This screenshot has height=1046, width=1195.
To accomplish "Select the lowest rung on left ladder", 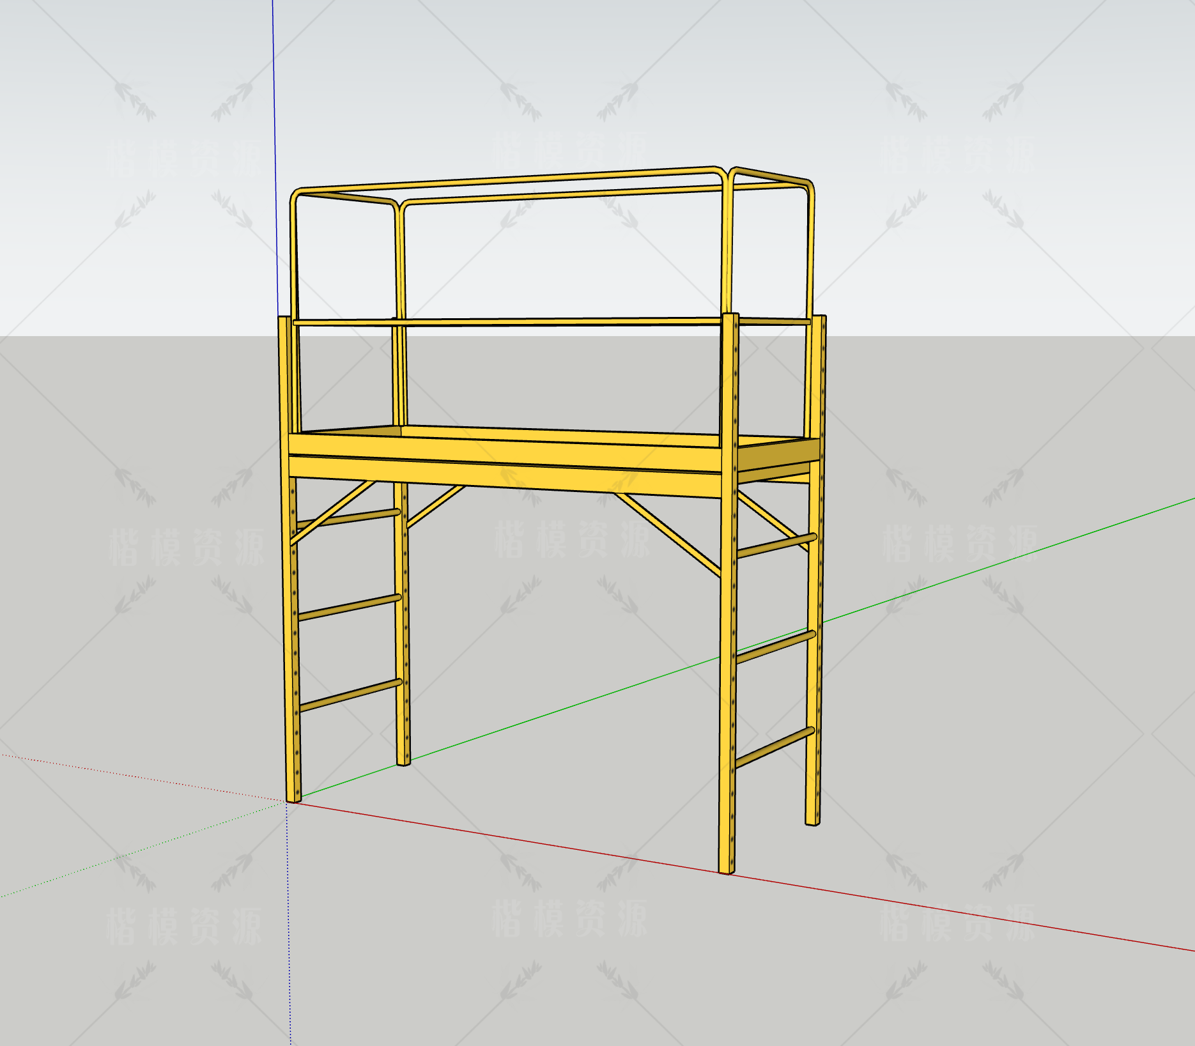I will click(x=350, y=695).
